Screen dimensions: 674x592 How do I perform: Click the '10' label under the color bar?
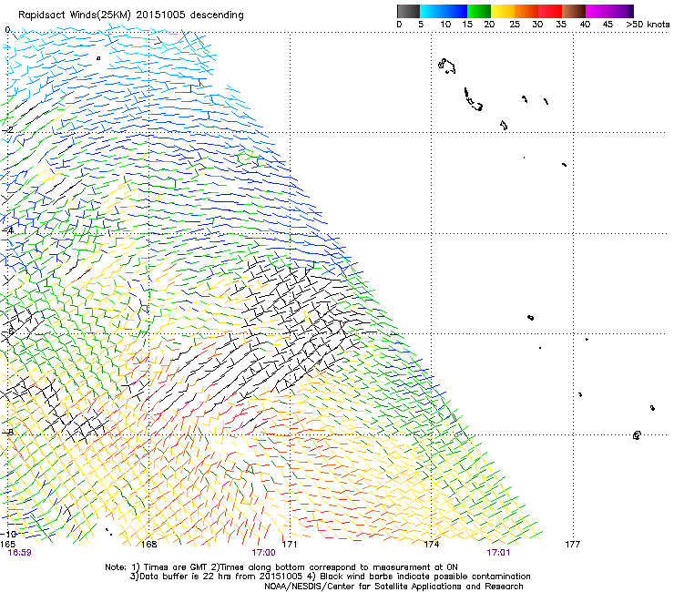(x=445, y=24)
